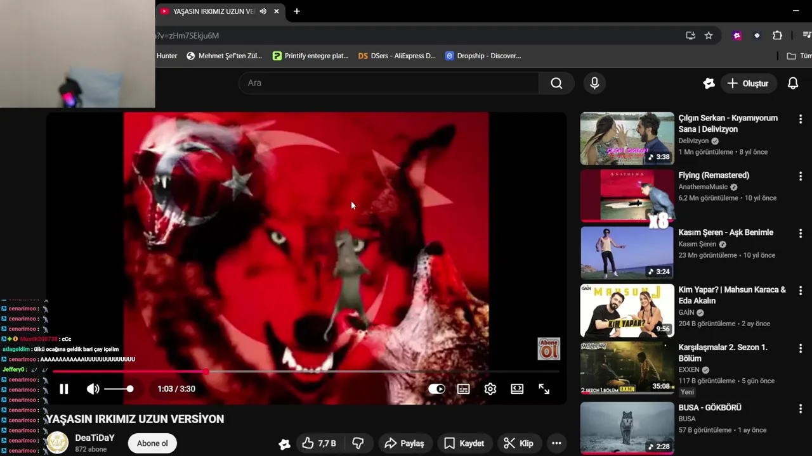The width and height of the screenshot is (812, 456).
Task: Open the Printify entegre plat... bookmark
Action: pos(310,56)
